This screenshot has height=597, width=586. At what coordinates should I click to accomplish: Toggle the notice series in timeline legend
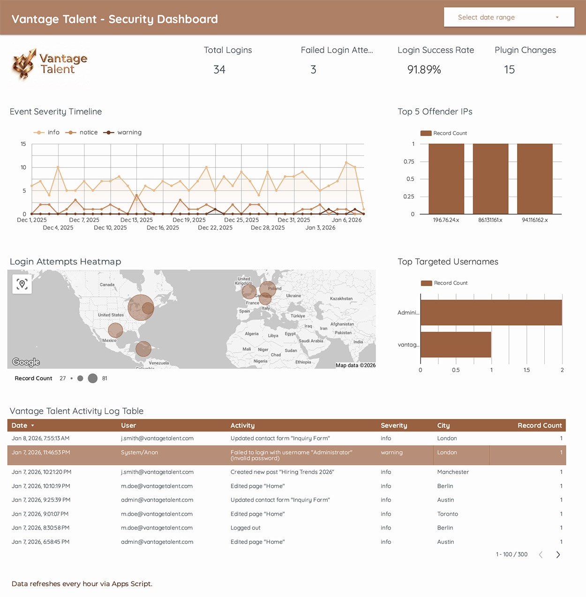point(82,133)
